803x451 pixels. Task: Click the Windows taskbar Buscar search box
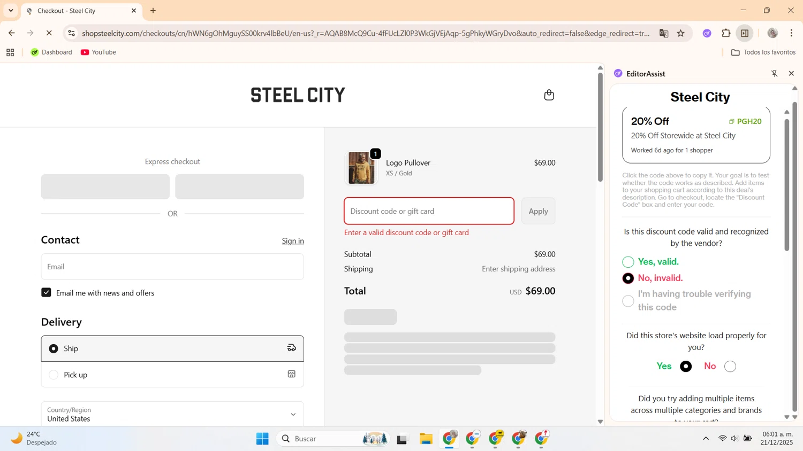coord(332,439)
